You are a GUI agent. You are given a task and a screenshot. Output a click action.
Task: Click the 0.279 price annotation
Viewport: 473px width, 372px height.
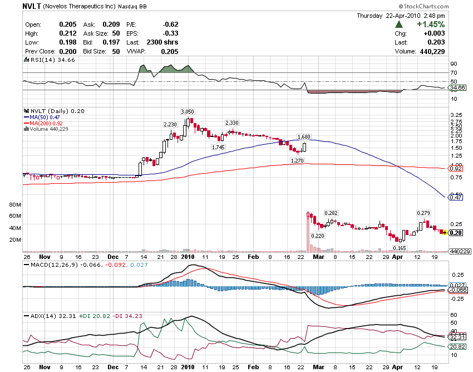point(423,213)
